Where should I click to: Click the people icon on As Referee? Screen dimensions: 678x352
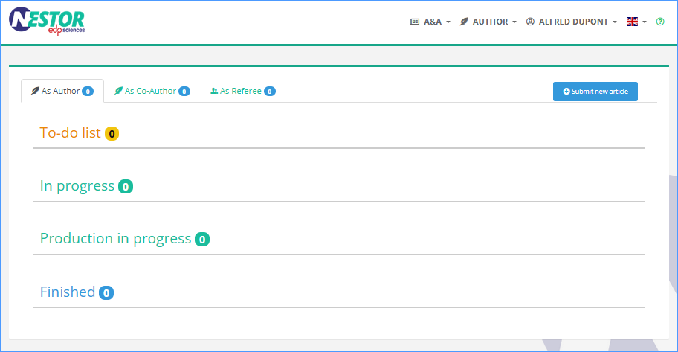coord(214,91)
